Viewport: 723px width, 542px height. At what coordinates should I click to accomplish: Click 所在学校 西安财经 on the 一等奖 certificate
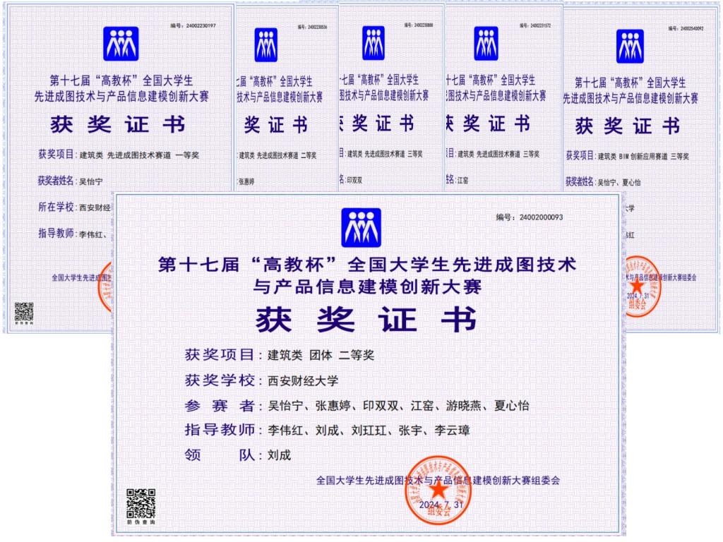click(74, 207)
